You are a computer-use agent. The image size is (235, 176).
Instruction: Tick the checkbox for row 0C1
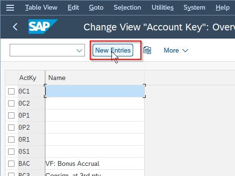pos(11,91)
